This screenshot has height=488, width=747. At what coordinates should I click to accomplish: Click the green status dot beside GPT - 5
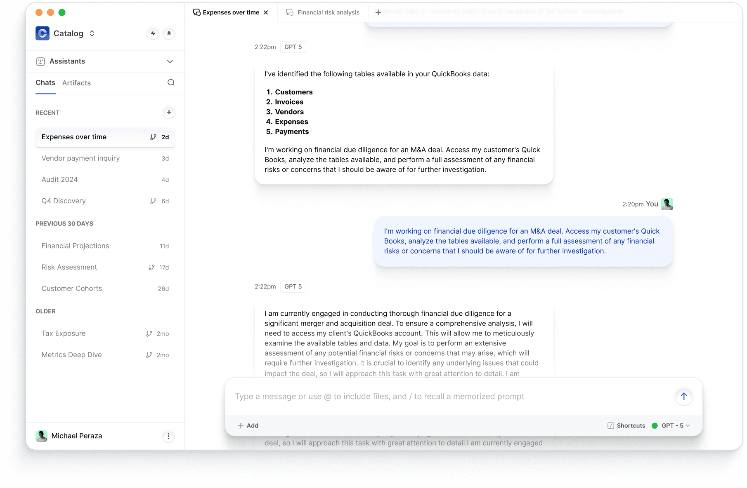(655, 426)
